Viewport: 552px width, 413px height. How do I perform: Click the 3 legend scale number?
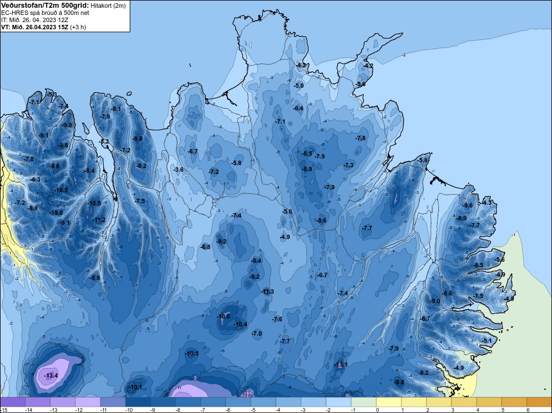pyautogui.click(x=453, y=410)
